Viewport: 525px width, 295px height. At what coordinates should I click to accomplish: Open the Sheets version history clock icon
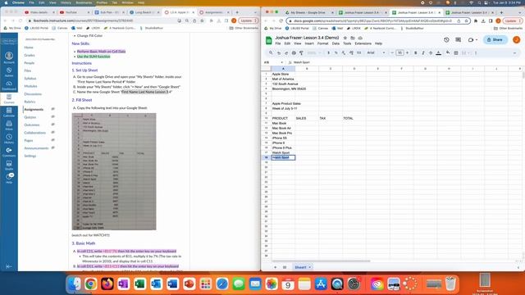tap(446, 40)
